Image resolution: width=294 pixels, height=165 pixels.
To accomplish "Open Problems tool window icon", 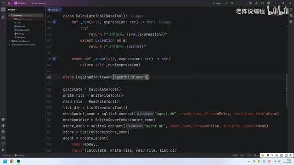I will coord(3,144).
